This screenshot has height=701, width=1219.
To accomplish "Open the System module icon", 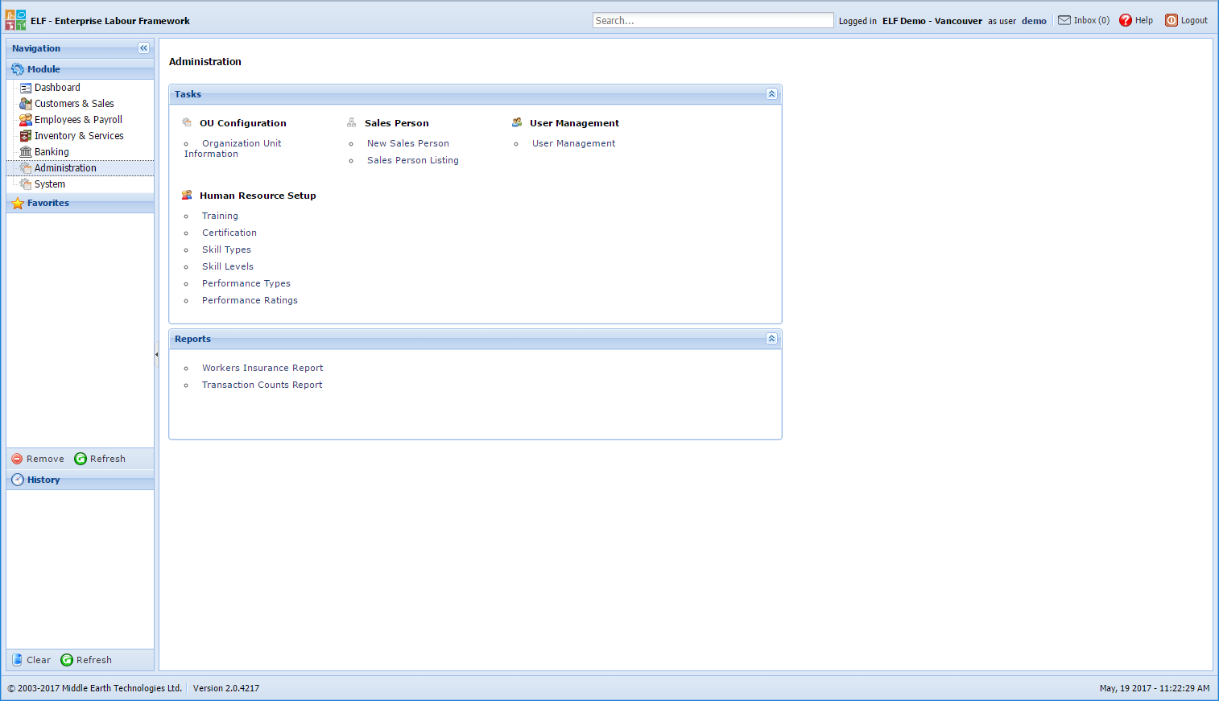I will [25, 183].
